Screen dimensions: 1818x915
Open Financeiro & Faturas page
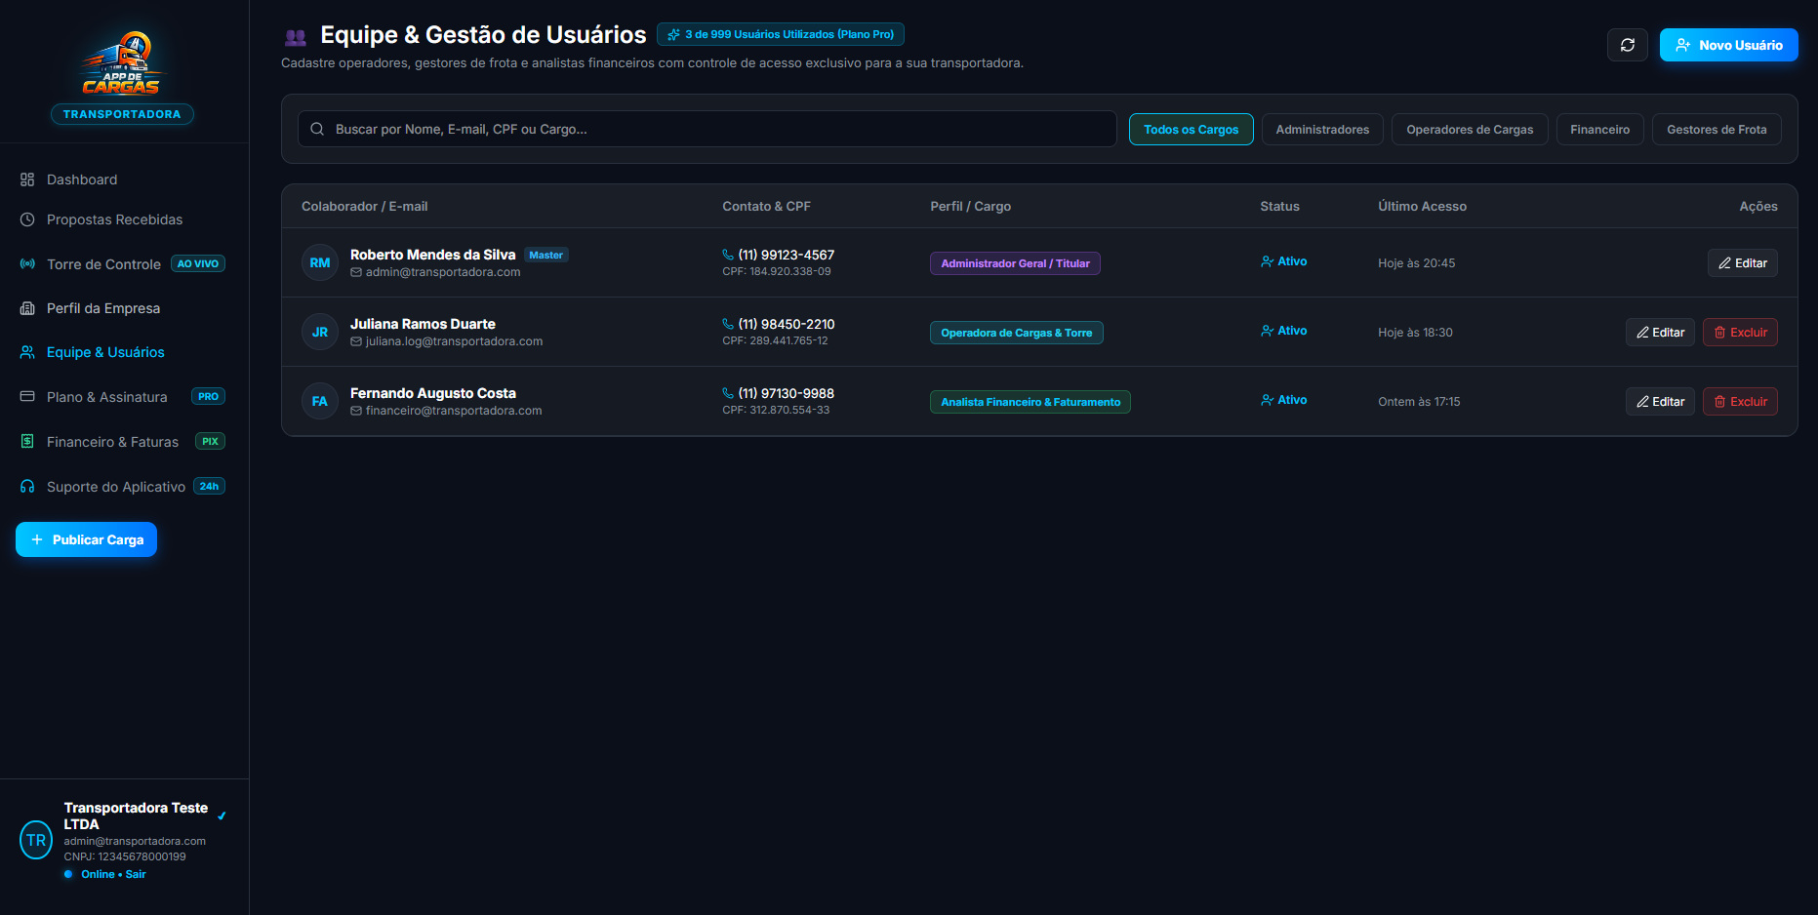click(124, 442)
